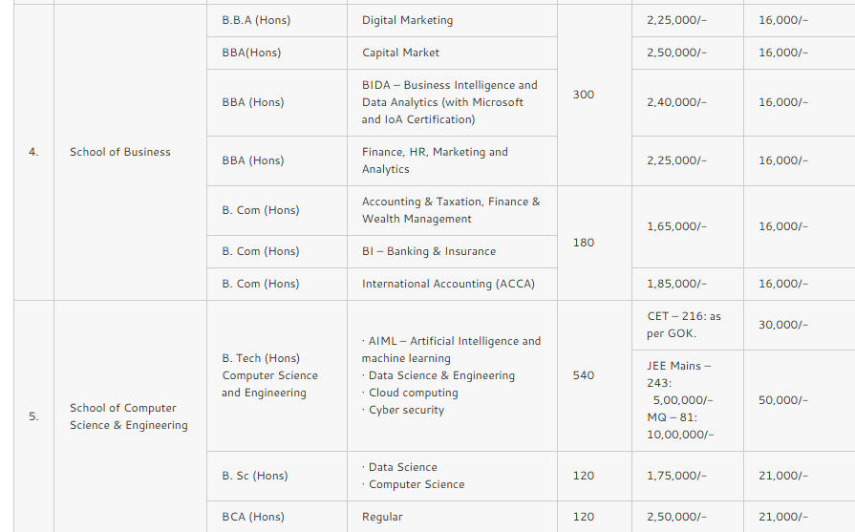Viewport: 855px width, 532px height.
Task: Click the 300 seat intake value
Action: click(x=583, y=95)
